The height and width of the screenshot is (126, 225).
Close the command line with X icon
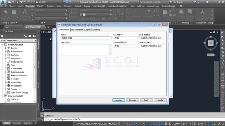[x=42, y=116]
